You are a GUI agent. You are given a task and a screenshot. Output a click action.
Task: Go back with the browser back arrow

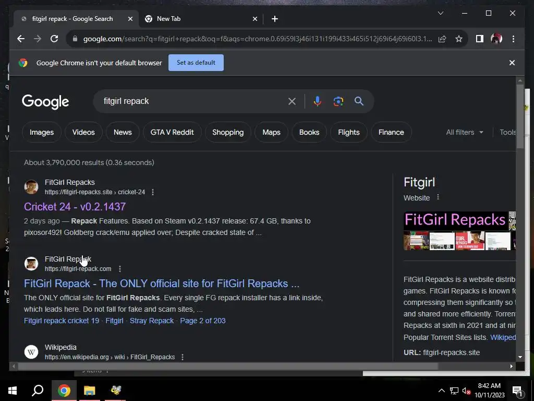[21, 39]
